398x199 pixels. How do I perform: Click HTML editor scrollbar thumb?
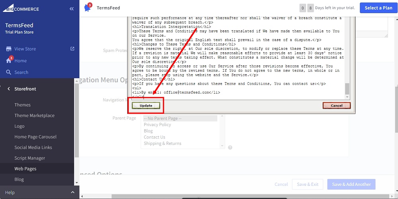pyautogui.click(x=347, y=89)
